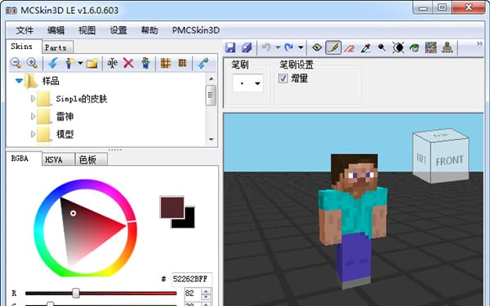Open the PMCSkin3D menu
The image size is (490, 306).
(x=196, y=31)
